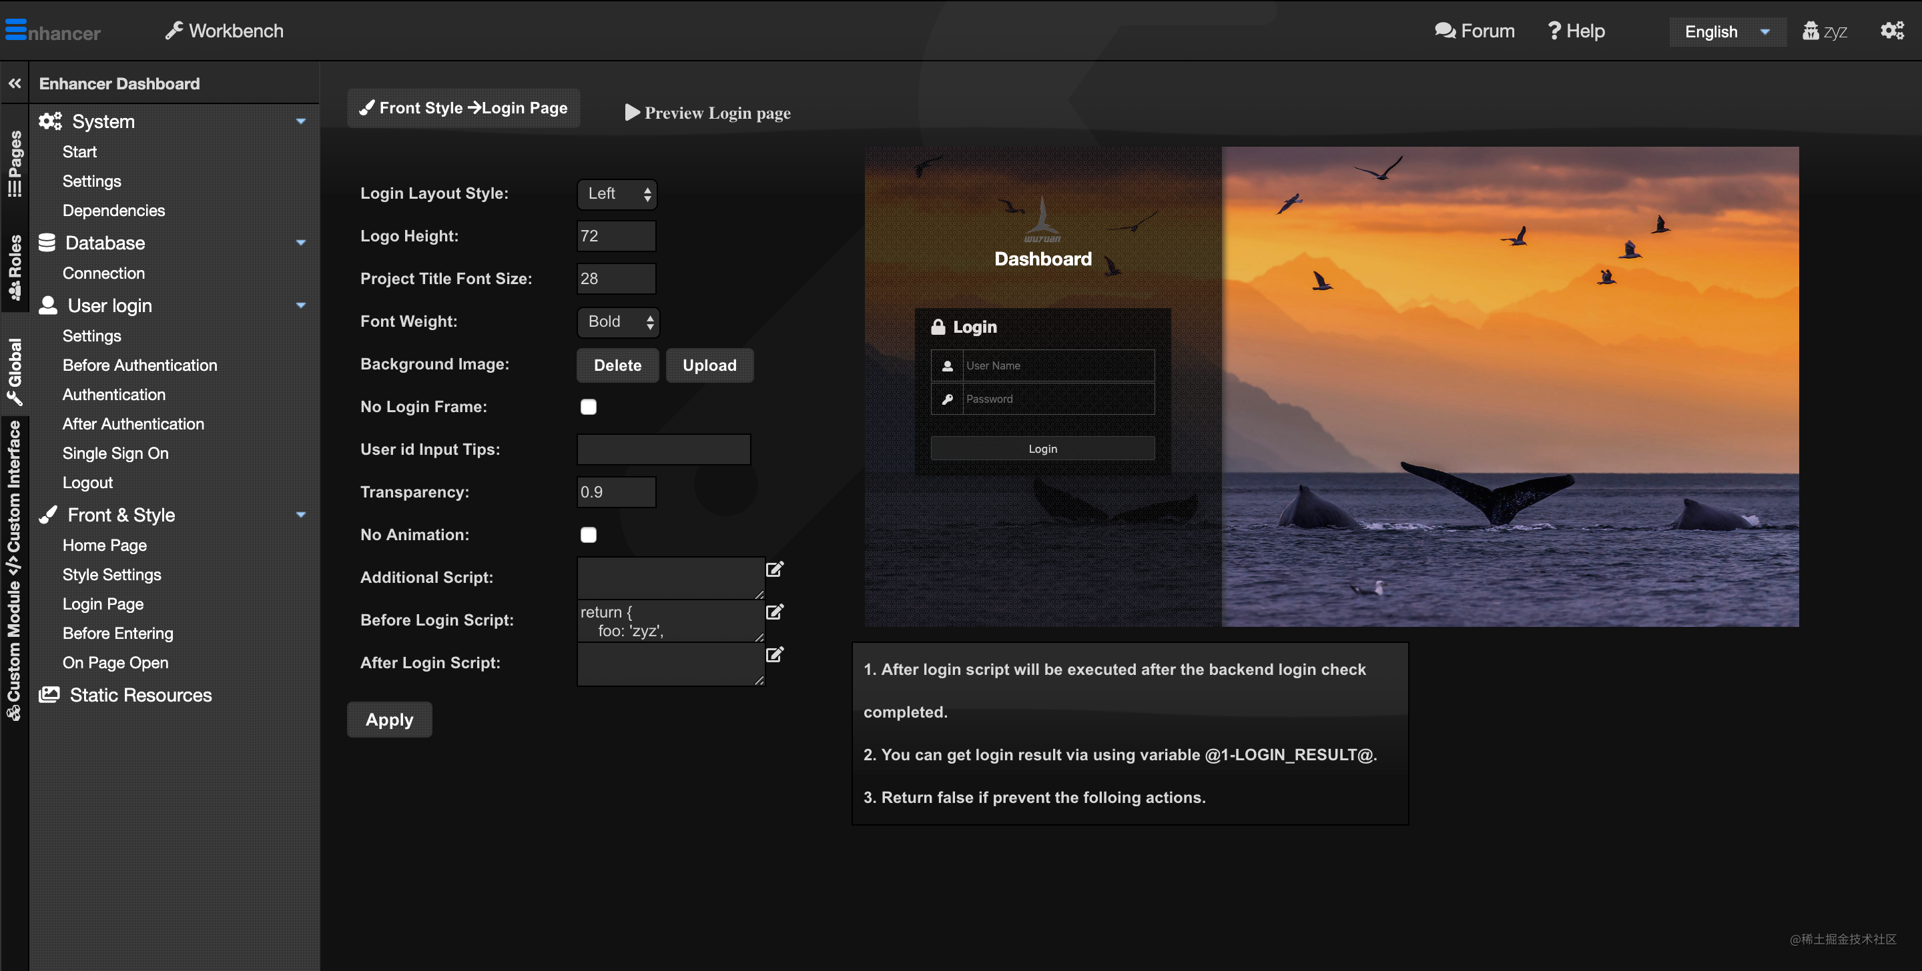This screenshot has width=1922, height=971.
Task: Open the Font Weight dropdown
Action: pos(619,322)
